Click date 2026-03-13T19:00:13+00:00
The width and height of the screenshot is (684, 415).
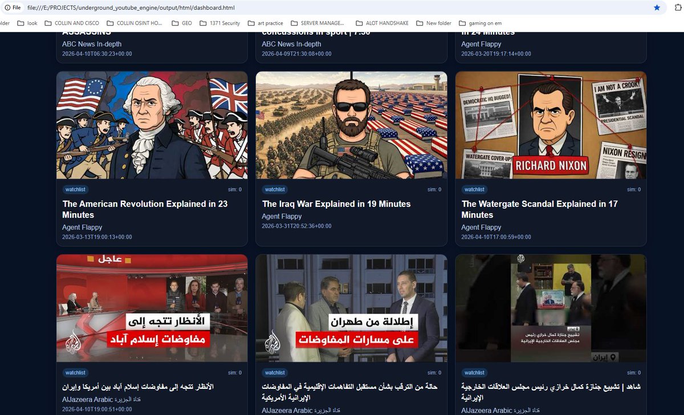(97, 237)
